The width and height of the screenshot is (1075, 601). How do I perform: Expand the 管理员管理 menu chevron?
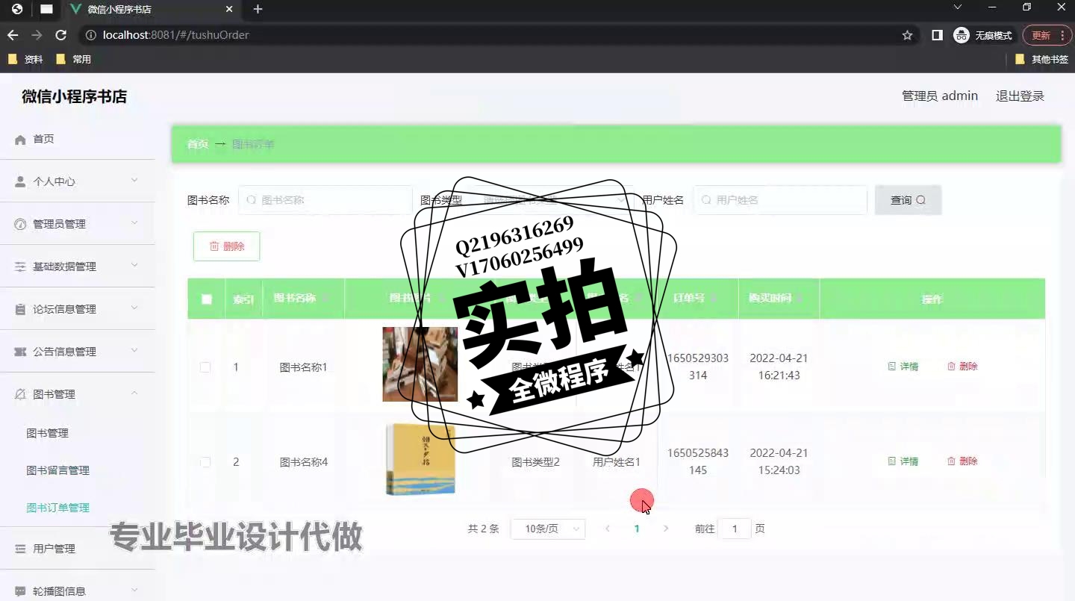(x=134, y=222)
